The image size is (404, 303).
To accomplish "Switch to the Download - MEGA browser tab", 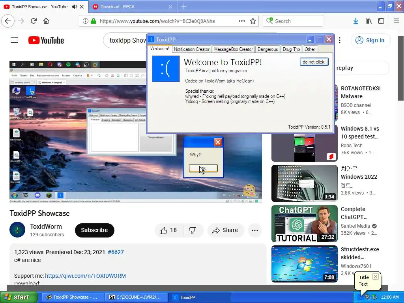I will (x=133, y=7).
